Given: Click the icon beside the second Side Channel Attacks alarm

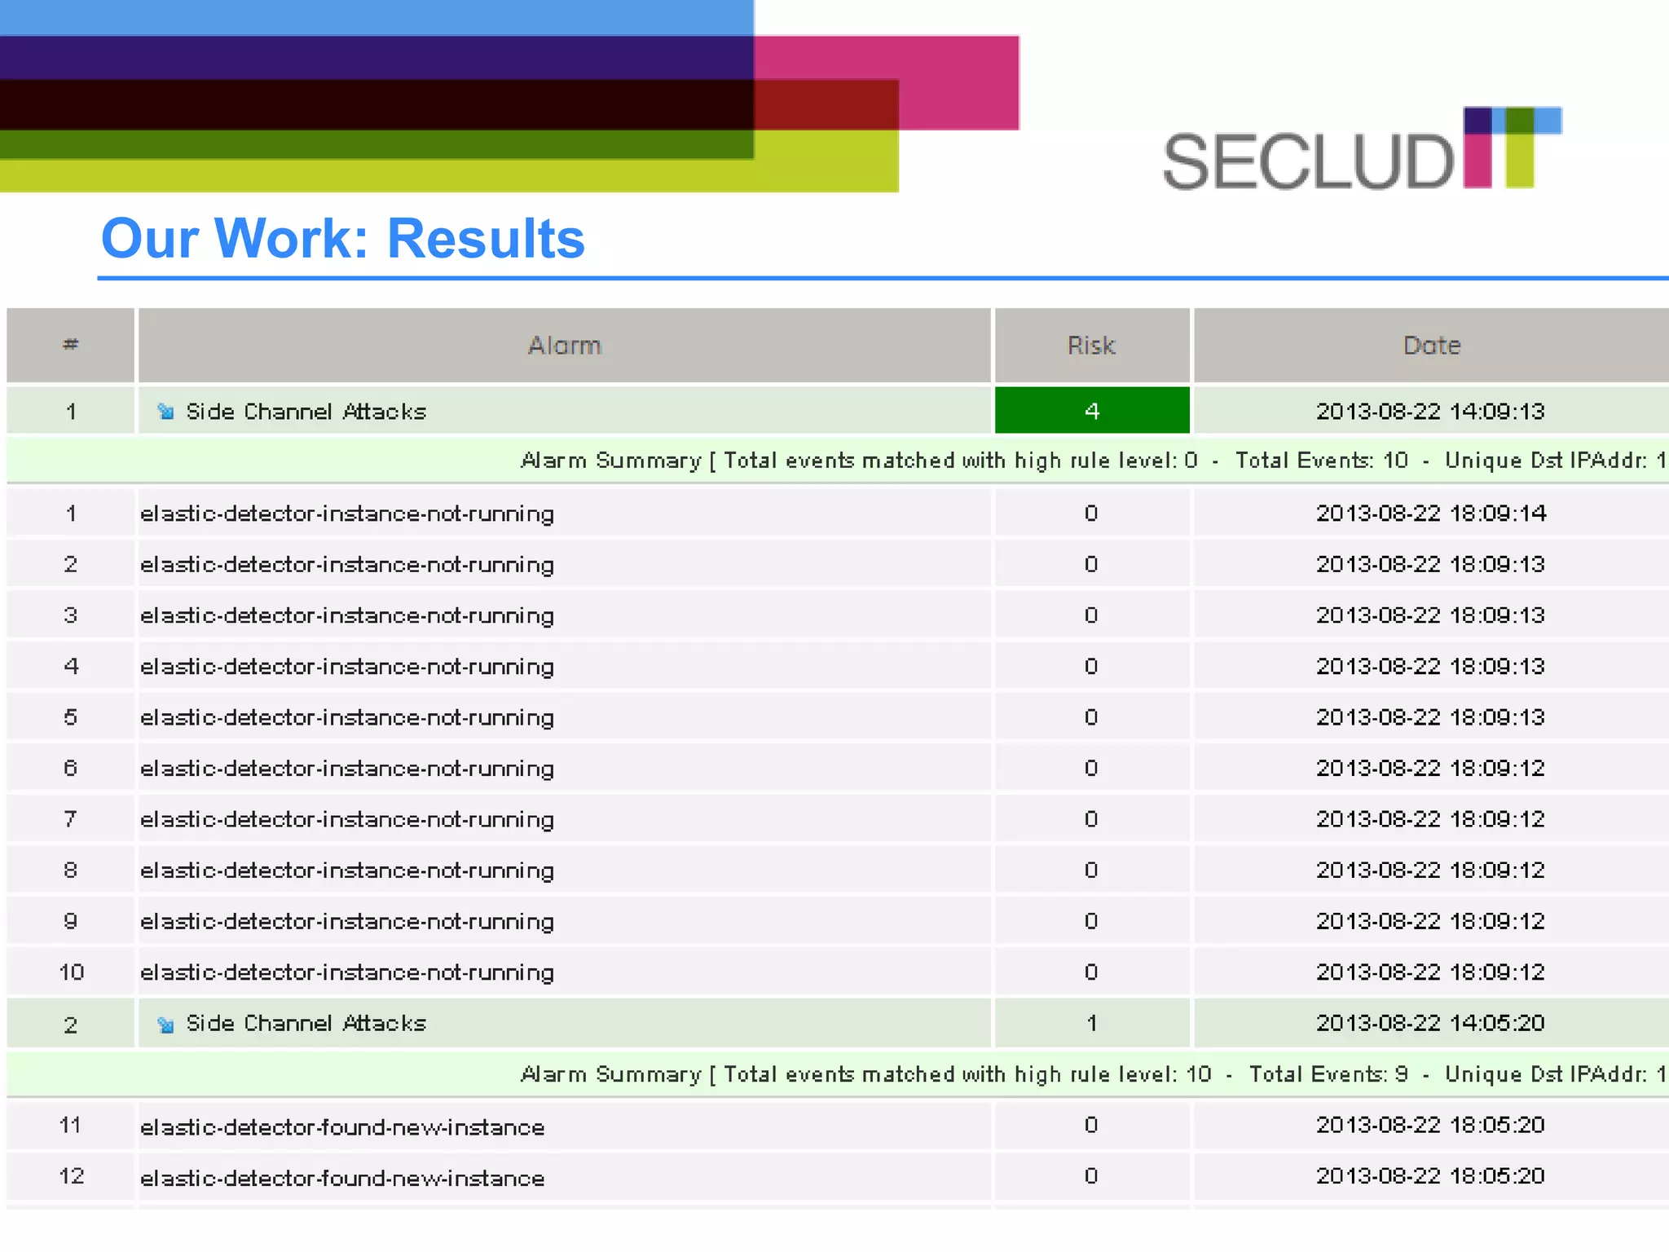Looking at the screenshot, I should [165, 1024].
